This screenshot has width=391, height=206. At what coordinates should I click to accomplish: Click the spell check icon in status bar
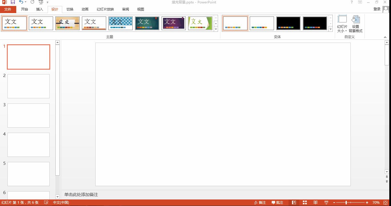click(x=46, y=203)
